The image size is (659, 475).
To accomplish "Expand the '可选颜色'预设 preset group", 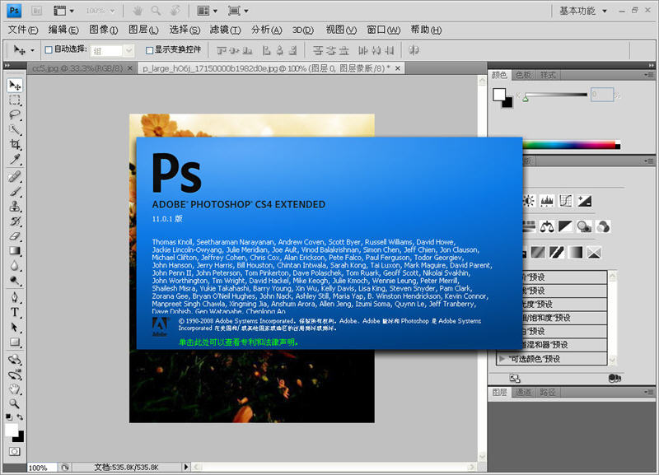I will pyautogui.click(x=502, y=359).
